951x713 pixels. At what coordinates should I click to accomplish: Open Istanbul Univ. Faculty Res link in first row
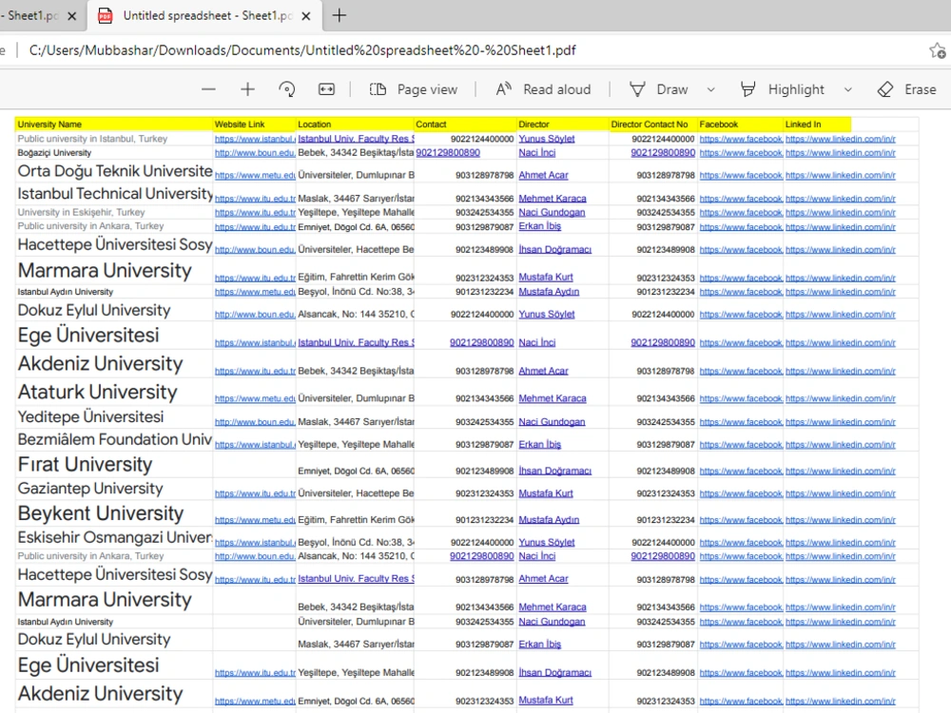[x=356, y=139]
